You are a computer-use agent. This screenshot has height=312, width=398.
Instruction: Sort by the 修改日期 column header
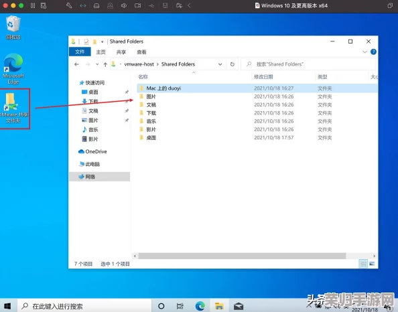(x=263, y=76)
